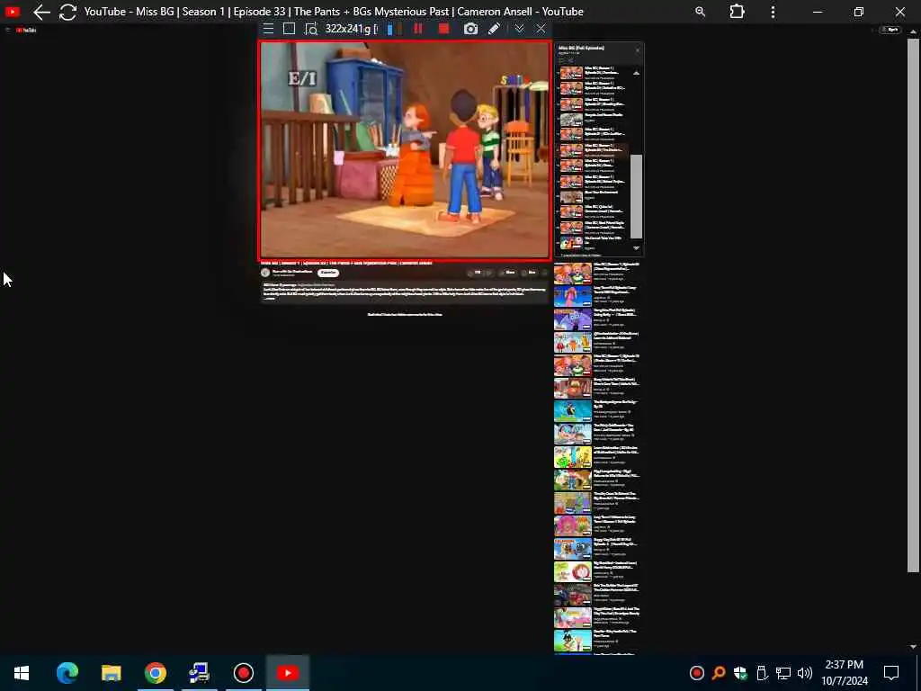Play the first playlist video thumbnail
Image resolution: width=921 pixels, height=691 pixels.
(x=571, y=73)
